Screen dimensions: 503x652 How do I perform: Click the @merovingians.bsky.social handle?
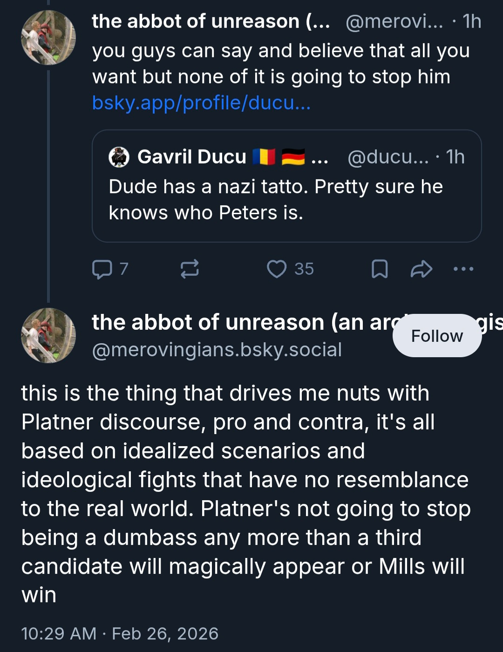coord(217,350)
